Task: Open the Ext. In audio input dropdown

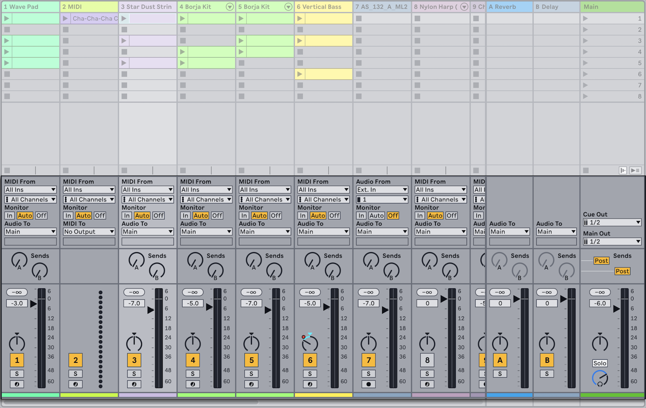Action: (x=382, y=190)
